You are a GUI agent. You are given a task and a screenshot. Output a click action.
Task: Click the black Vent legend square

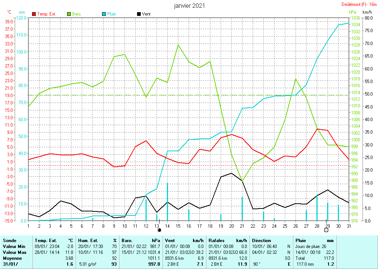tap(139, 14)
